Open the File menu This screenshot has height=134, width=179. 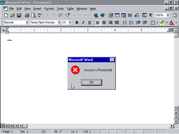pos(11,9)
